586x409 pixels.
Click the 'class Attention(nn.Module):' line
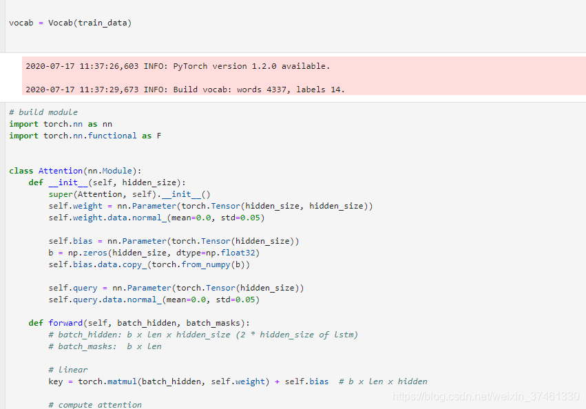[x=75, y=171]
